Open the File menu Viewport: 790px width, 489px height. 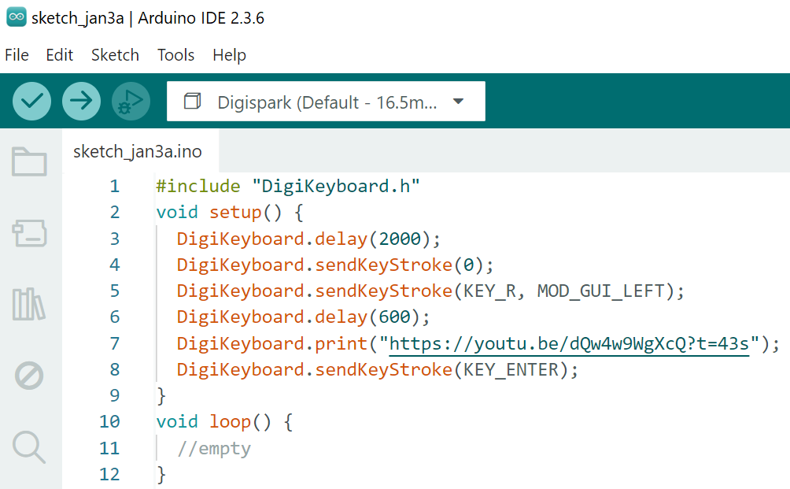click(x=17, y=55)
